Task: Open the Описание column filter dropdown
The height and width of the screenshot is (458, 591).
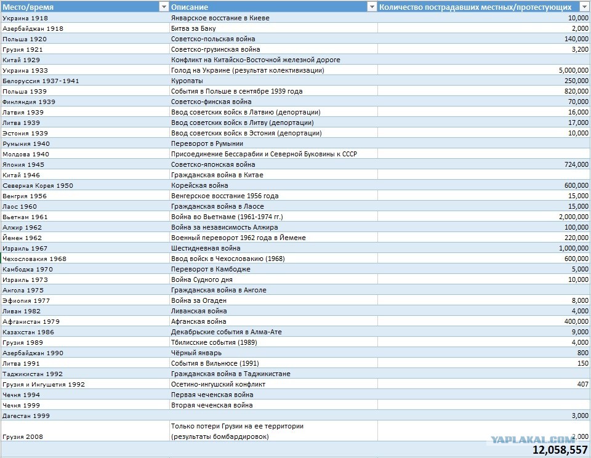Action: 372,7
